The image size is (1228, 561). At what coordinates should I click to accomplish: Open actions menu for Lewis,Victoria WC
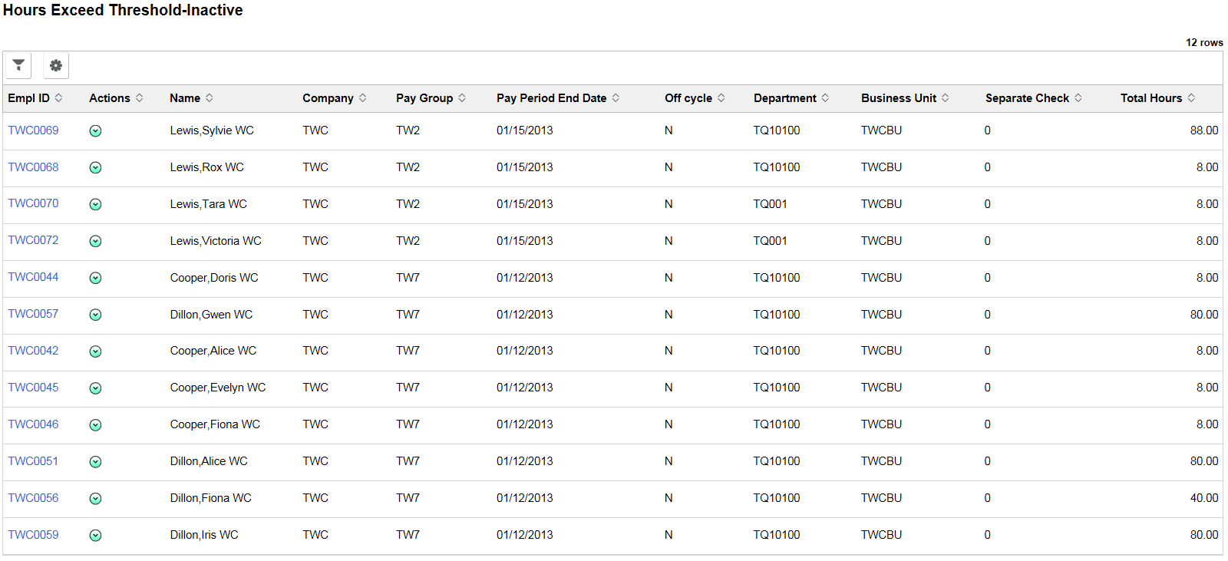pos(95,242)
